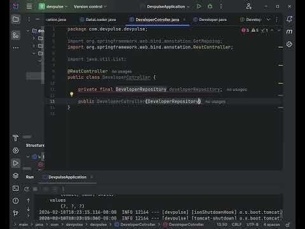Show hidden editor tabs chevron
Viewport: 305px width, 229px height.
click(268, 20)
